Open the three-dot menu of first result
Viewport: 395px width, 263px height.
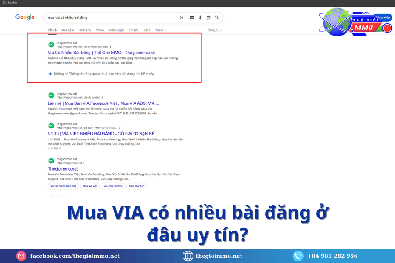pyautogui.click(x=110, y=46)
